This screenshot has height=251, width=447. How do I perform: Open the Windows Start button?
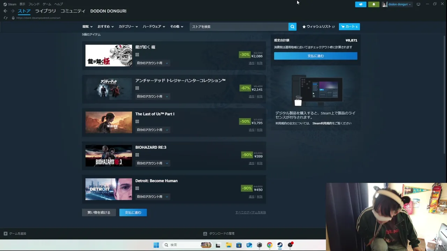[156, 245]
